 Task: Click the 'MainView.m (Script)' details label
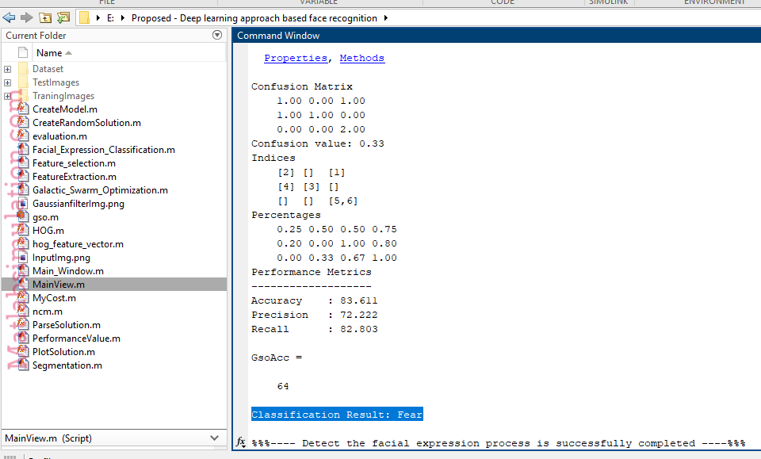[48, 438]
